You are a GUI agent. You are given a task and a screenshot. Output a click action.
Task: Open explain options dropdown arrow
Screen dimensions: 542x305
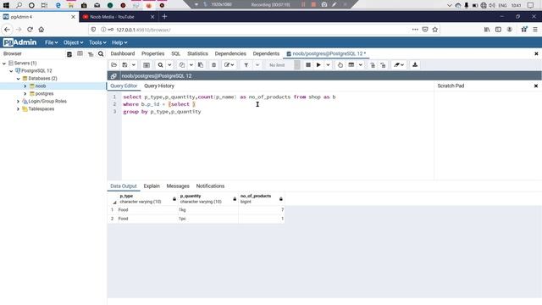360,65
